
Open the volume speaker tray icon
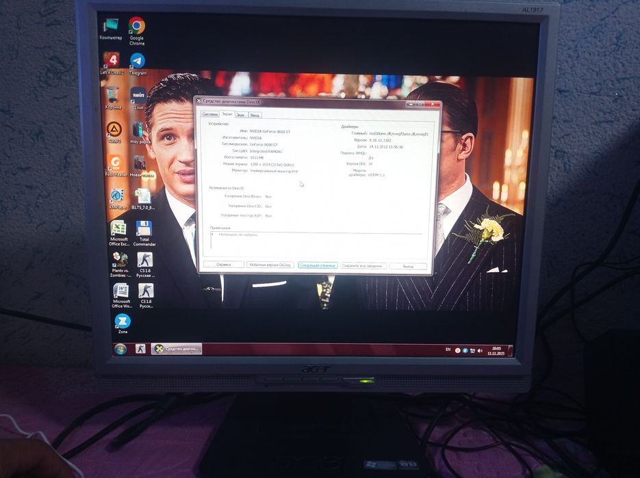point(480,351)
